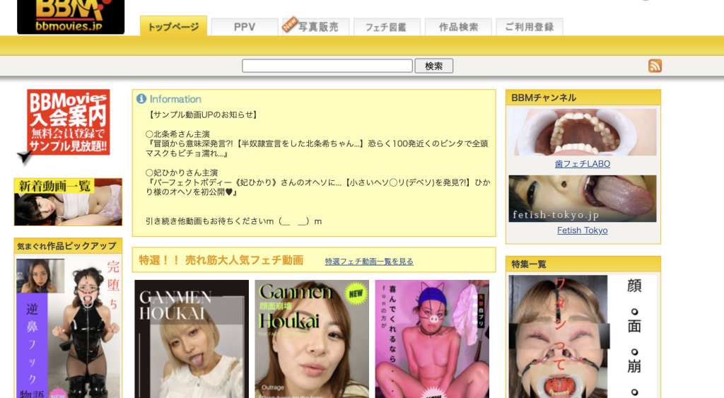Click the blue Information icon
Screen dimensions: 724x398
pos(141,99)
